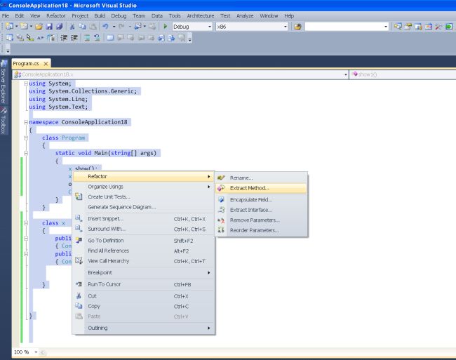
Task: Click the Increase Indent icon
Action: [x=74, y=38]
